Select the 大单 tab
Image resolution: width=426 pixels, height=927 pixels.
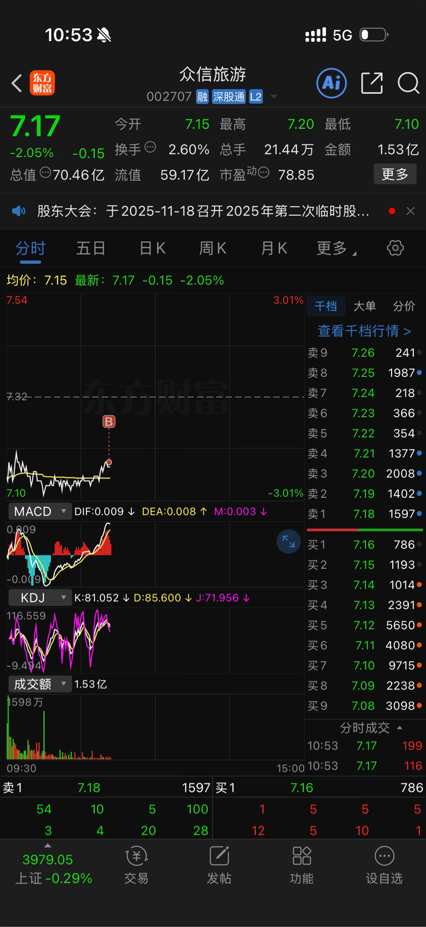pyautogui.click(x=364, y=306)
